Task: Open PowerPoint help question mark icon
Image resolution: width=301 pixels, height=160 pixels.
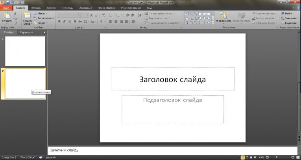Action: [298, 8]
